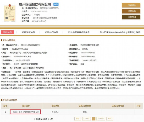
Task: Jump to last page with 末页
Action: [x=110, y=119]
